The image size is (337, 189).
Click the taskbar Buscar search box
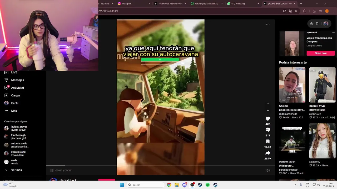click(x=145, y=185)
